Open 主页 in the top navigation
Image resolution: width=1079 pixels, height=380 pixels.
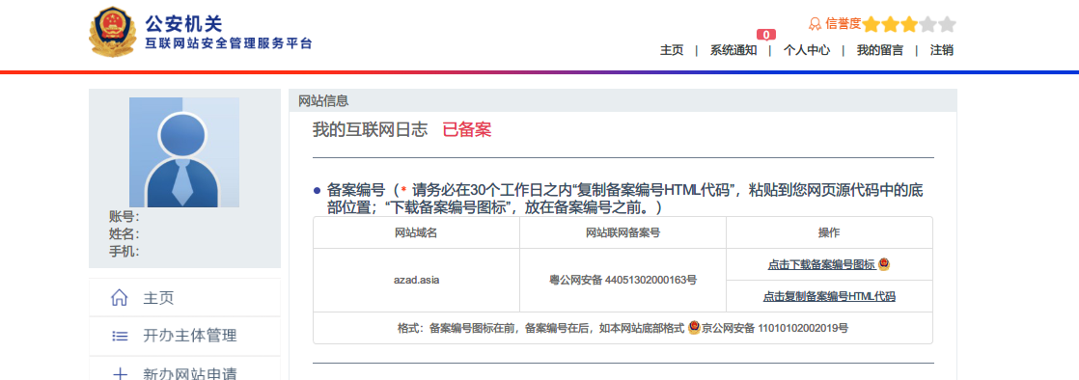(x=672, y=50)
